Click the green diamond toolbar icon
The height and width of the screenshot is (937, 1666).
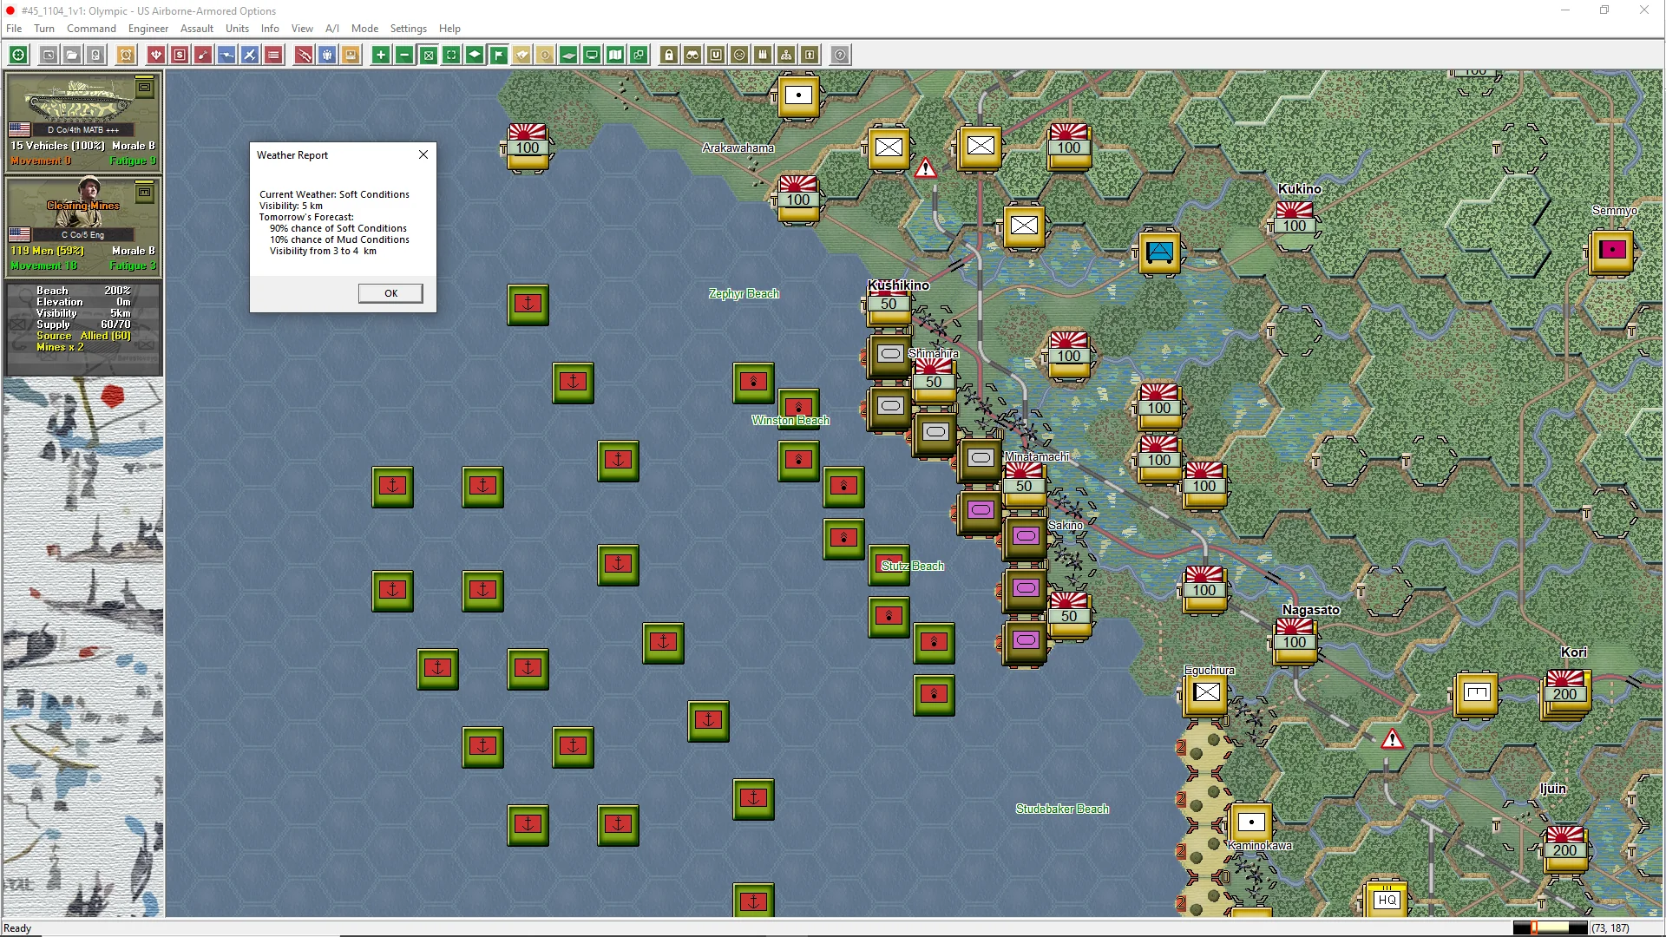(x=475, y=56)
